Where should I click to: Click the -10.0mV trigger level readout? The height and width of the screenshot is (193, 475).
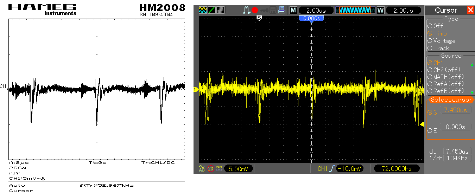(x=349, y=169)
